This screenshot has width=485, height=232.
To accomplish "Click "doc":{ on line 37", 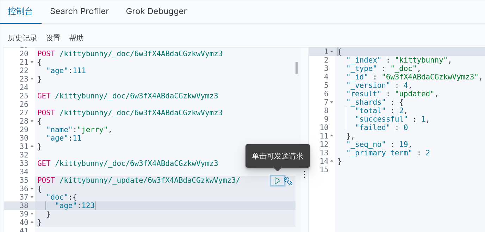I will pos(62,197).
